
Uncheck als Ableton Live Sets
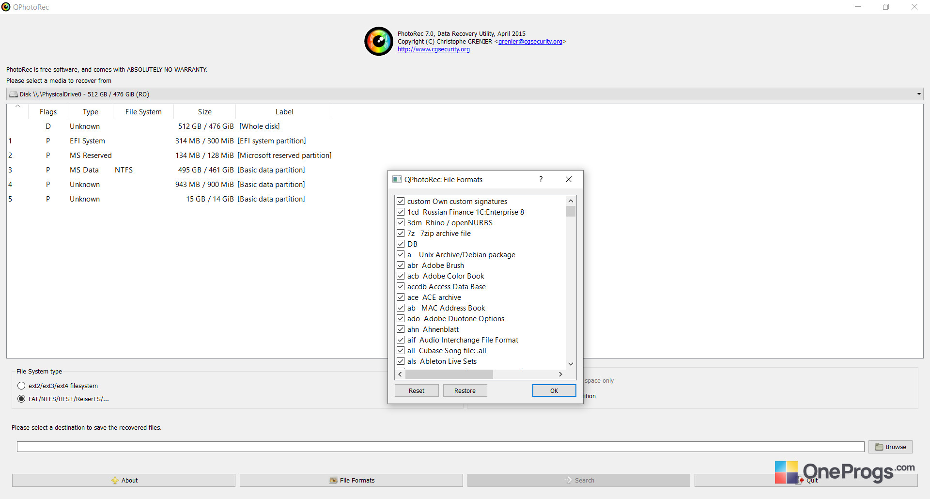401,361
